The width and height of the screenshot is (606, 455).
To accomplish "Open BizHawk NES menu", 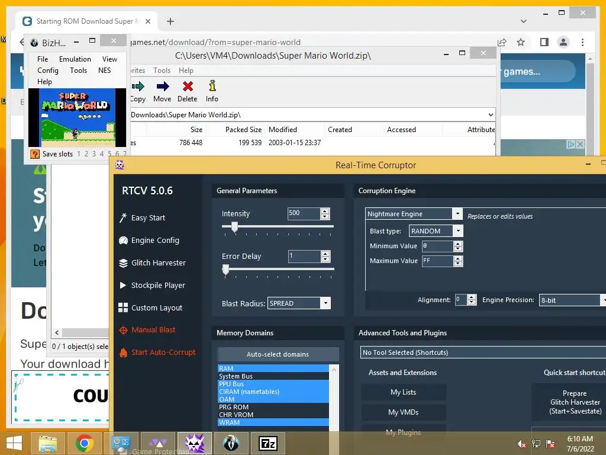I will 104,71.
